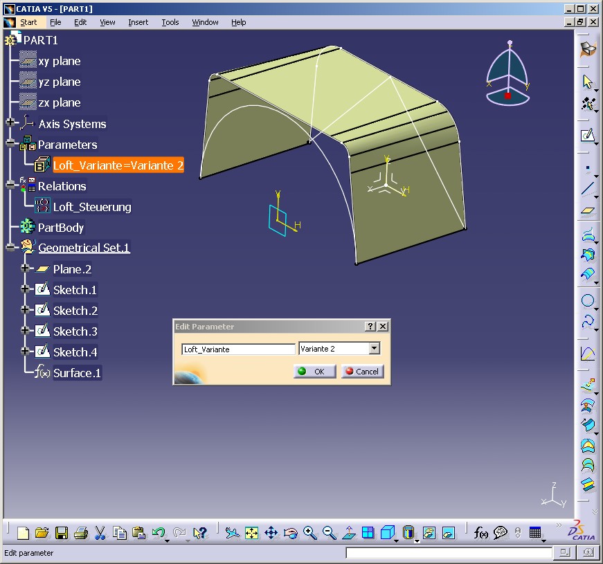Image resolution: width=603 pixels, height=564 pixels.
Task: Click the Line creation tool icon
Action: click(x=588, y=189)
